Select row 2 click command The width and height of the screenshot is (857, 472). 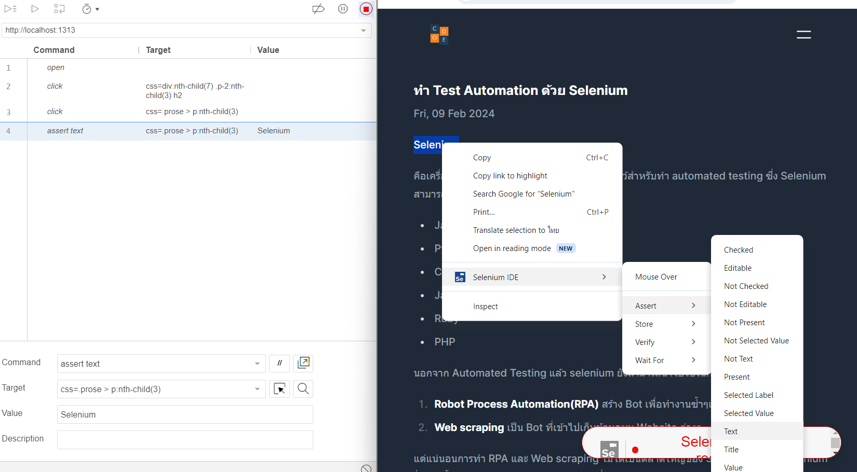point(188,90)
